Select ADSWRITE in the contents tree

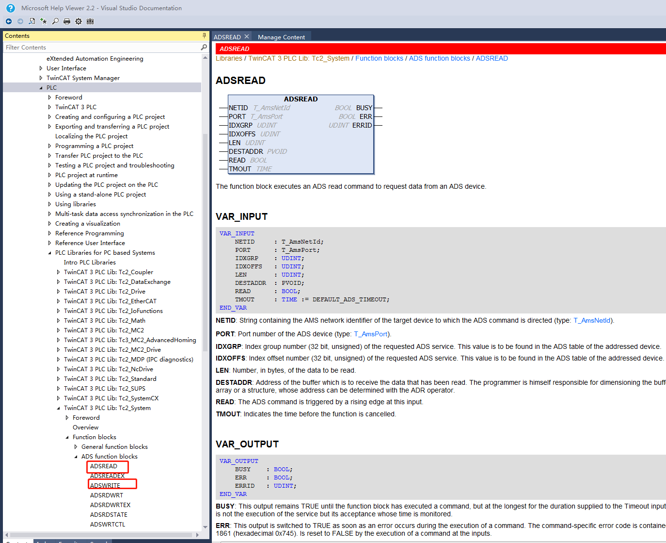(105, 486)
